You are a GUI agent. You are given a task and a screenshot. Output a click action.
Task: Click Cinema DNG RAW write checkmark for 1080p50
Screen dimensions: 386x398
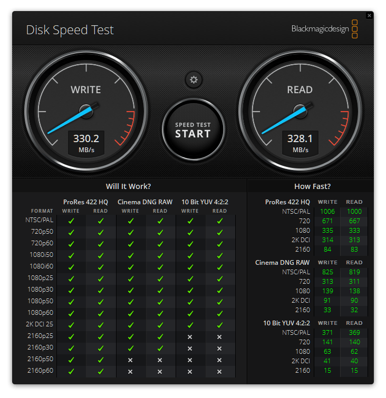tap(131, 302)
